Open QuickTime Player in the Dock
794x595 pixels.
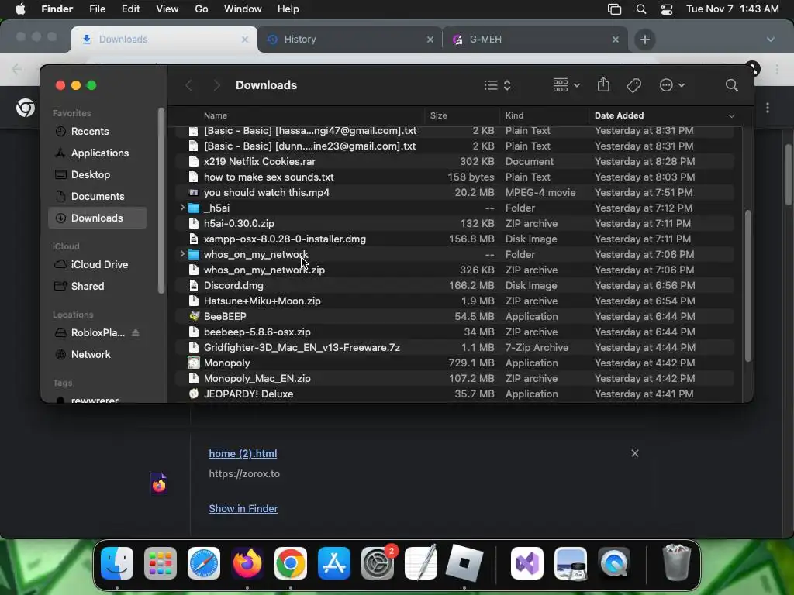click(x=614, y=563)
